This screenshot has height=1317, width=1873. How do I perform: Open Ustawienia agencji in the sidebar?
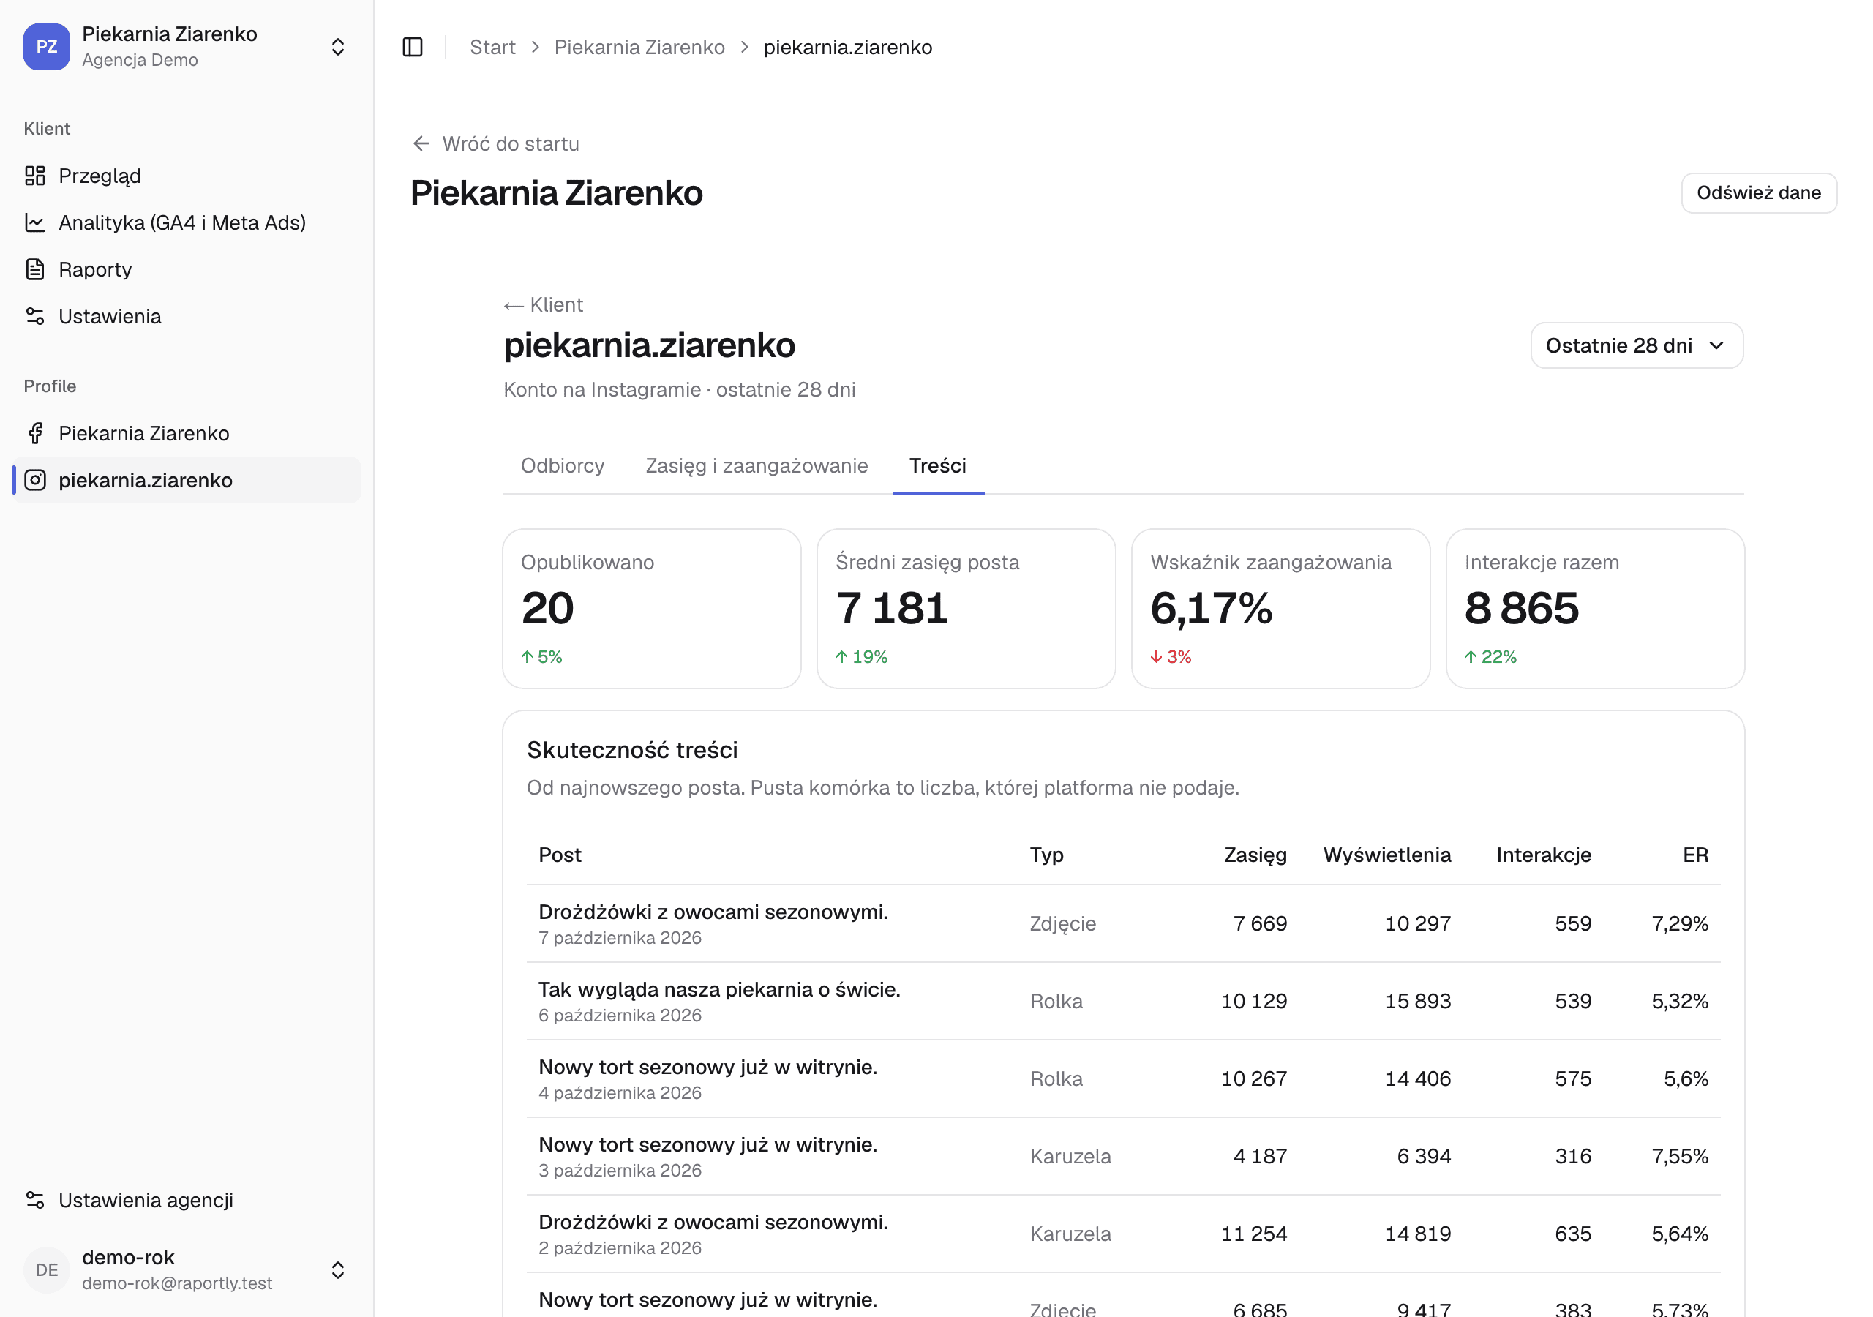click(187, 1201)
